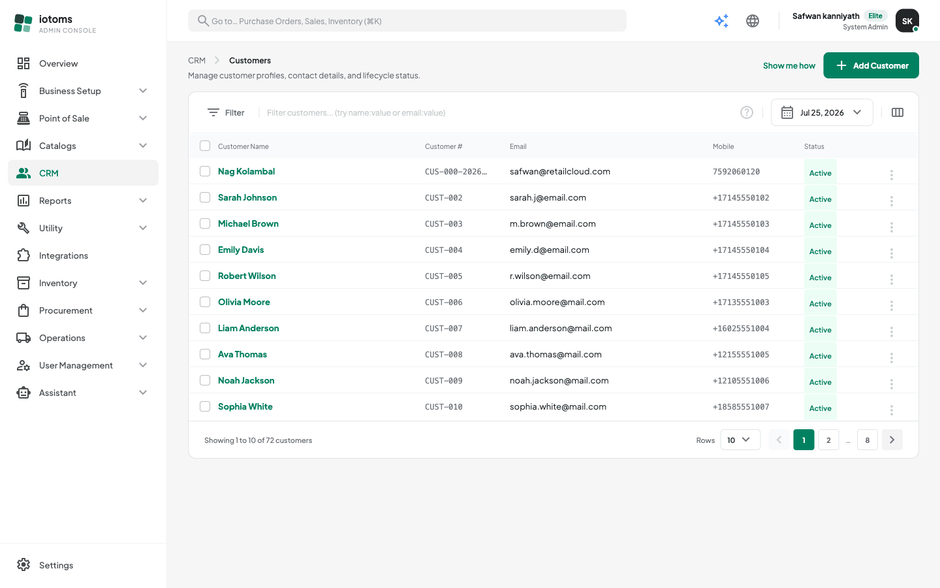
Task: Open the filter help question icon
Action: [747, 112]
